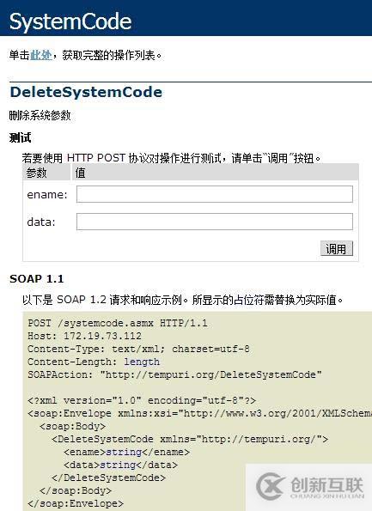Select the DeleteSystemCode heading

(86, 92)
